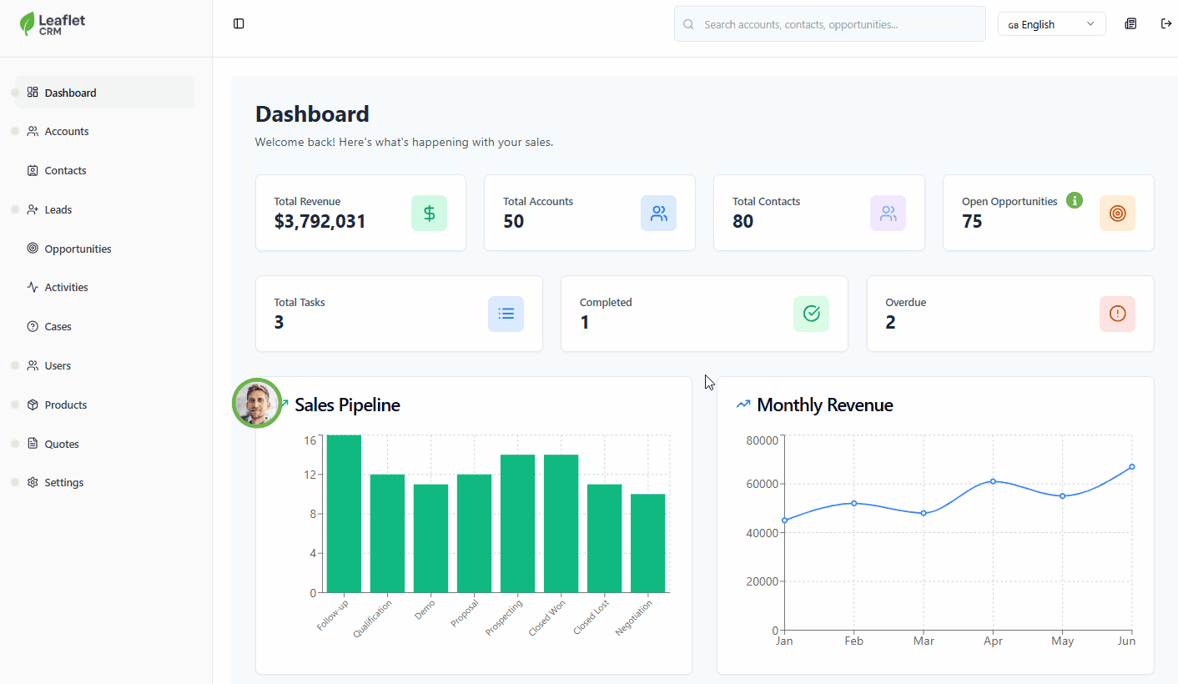The width and height of the screenshot is (1178, 684).
Task: Click the Open Opportunities value 75
Action: [972, 221]
